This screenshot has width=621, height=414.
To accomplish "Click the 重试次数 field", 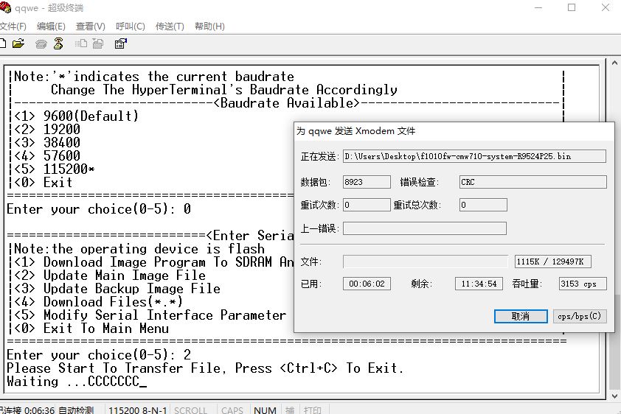I will [367, 205].
